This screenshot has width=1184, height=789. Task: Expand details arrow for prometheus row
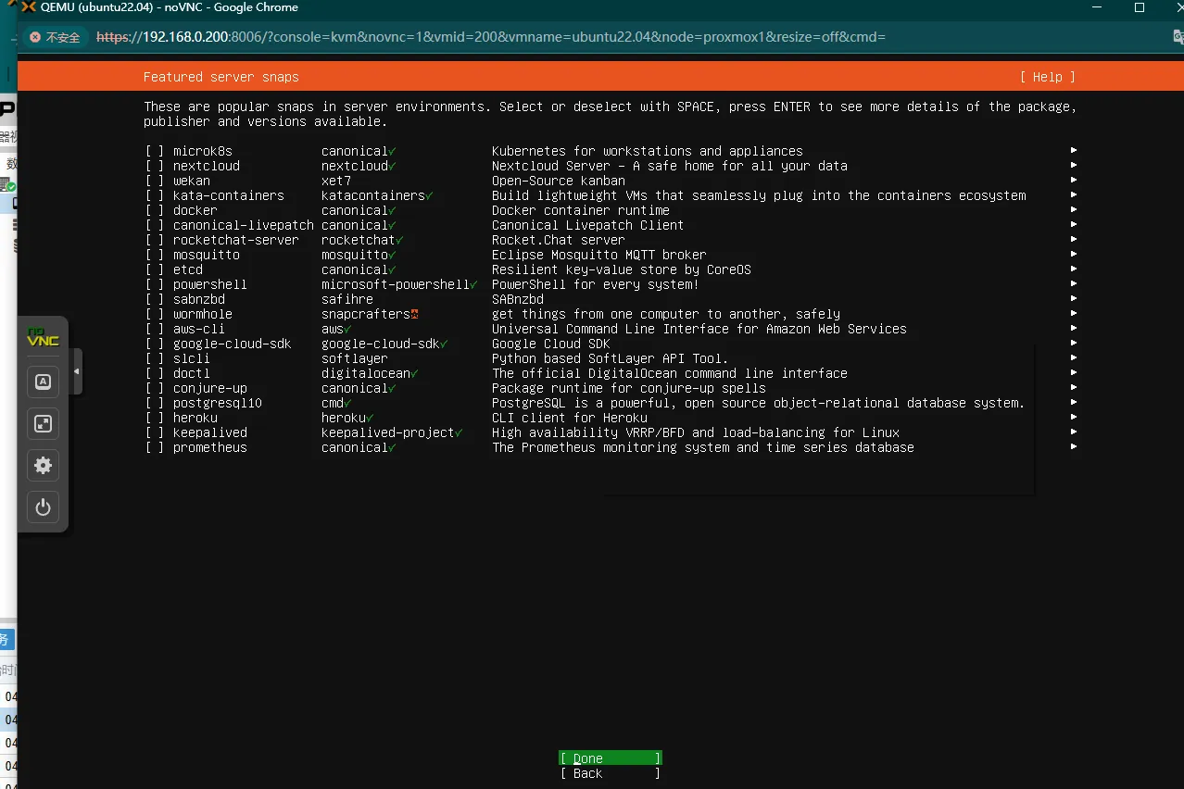click(1074, 446)
